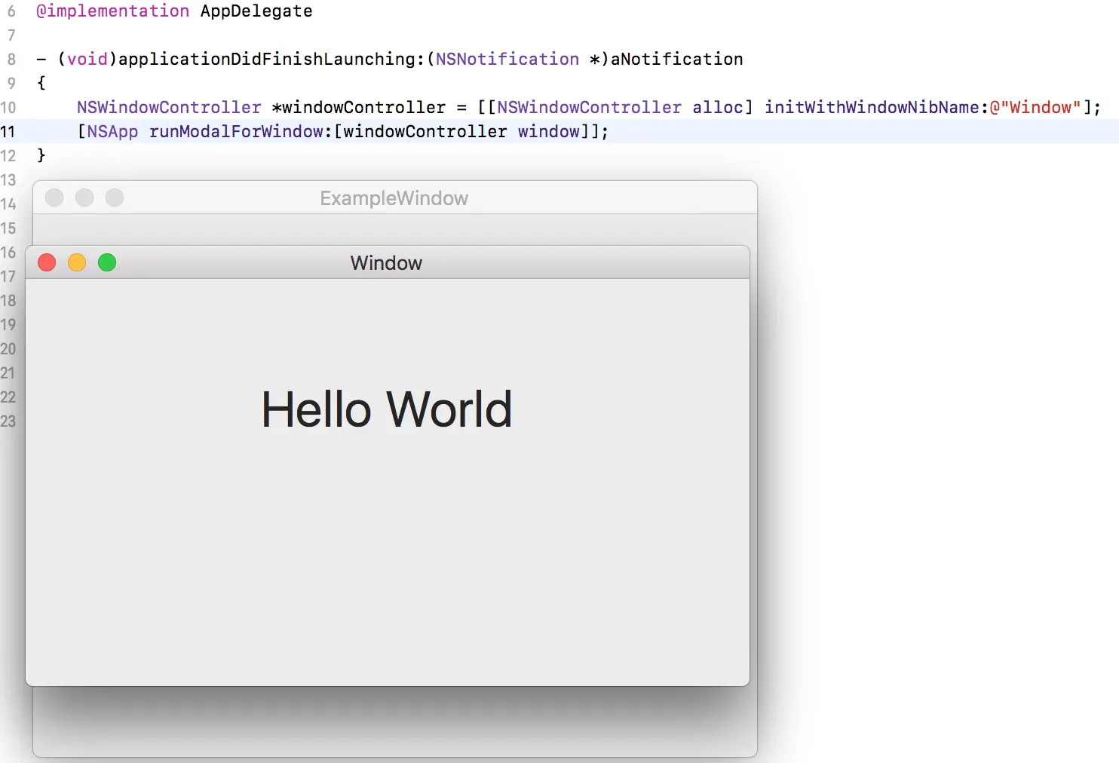The image size is (1119, 763).
Task: Click the inactive zoom button of ExampleWindow
Action: point(115,198)
